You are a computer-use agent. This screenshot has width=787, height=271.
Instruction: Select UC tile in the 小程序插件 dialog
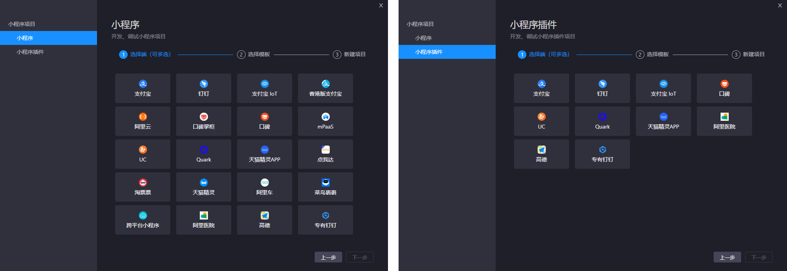[541, 121]
